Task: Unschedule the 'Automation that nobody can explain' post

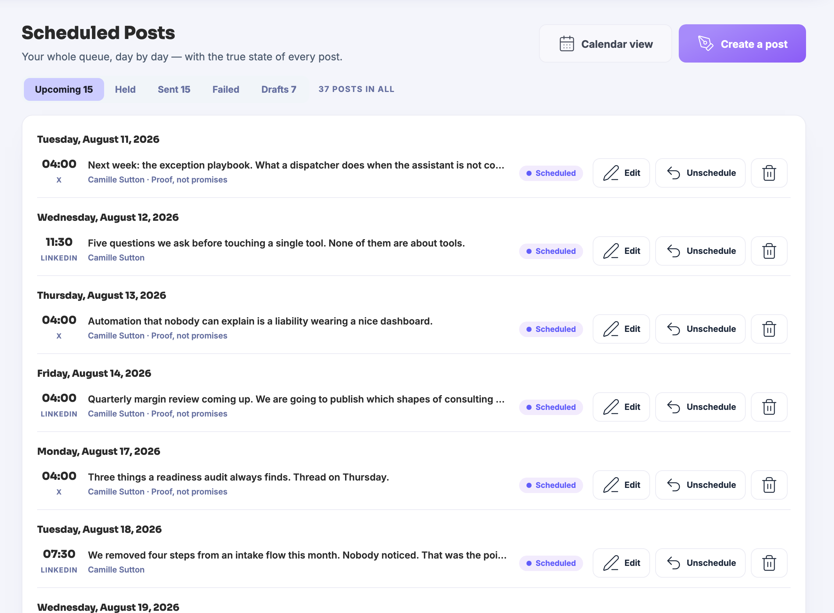Action: (700, 329)
